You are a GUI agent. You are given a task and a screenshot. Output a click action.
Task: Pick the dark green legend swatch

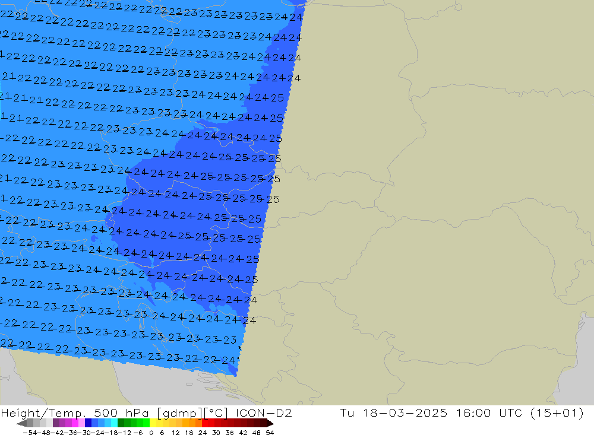point(121,423)
